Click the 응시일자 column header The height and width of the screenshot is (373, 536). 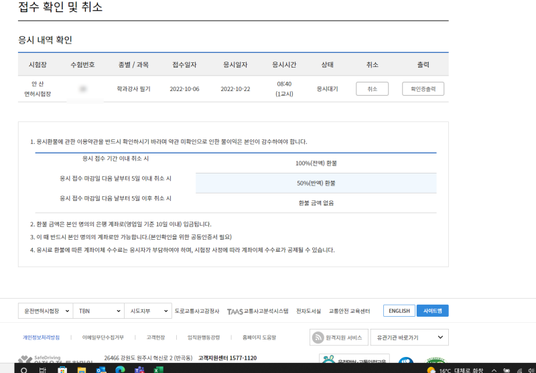click(235, 64)
